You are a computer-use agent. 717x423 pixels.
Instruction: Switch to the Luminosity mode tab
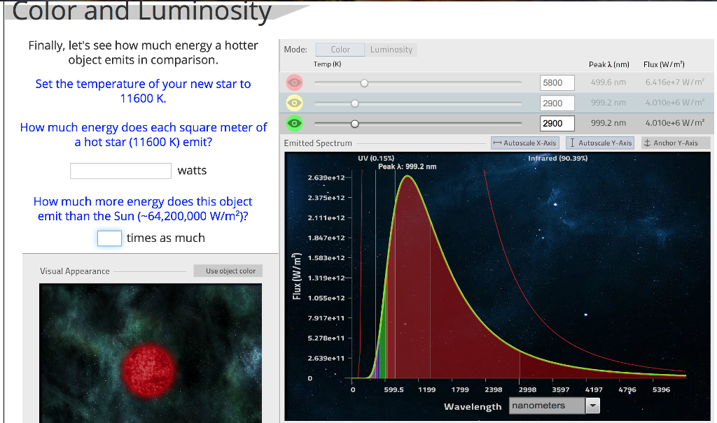[x=391, y=49]
